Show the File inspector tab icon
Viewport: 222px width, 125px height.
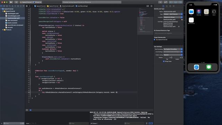(163, 6)
